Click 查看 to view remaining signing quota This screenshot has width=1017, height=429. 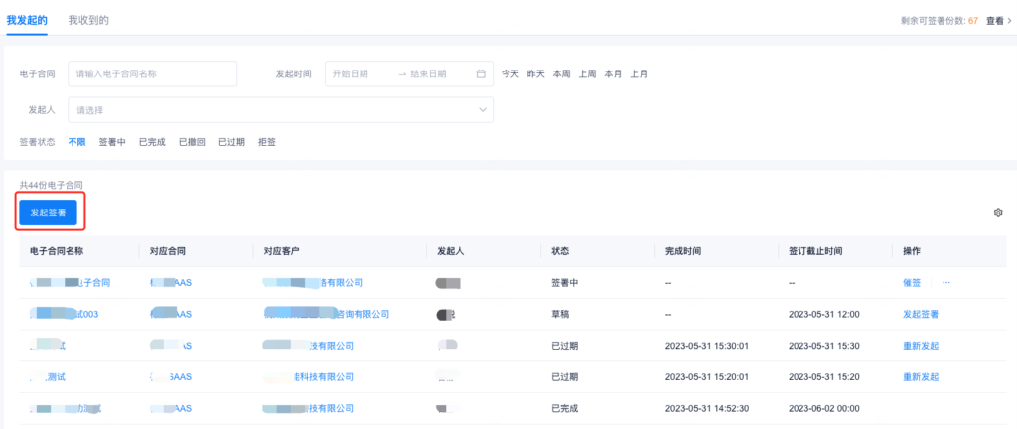(x=998, y=20)
